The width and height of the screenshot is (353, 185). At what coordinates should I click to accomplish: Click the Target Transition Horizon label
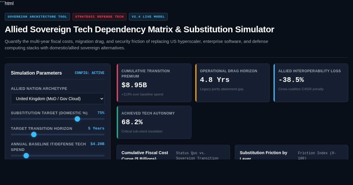pos(41,129)
